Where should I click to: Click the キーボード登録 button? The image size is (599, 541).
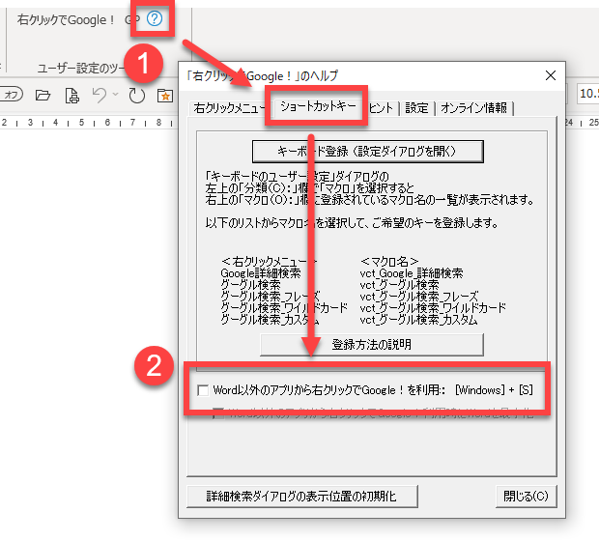[x=366, y=152]
